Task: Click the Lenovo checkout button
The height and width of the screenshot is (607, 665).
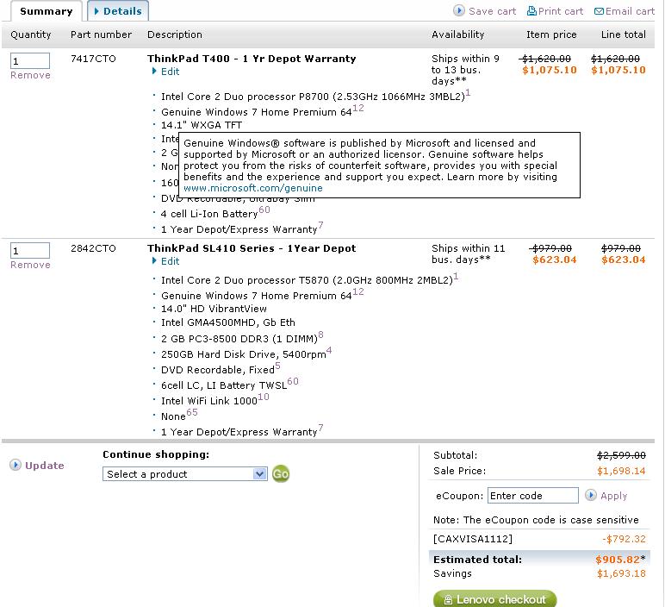Action: [494, 599]
